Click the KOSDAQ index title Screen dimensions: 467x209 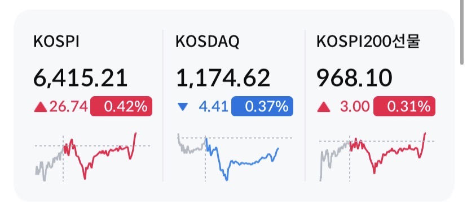(x=208, y=42)
